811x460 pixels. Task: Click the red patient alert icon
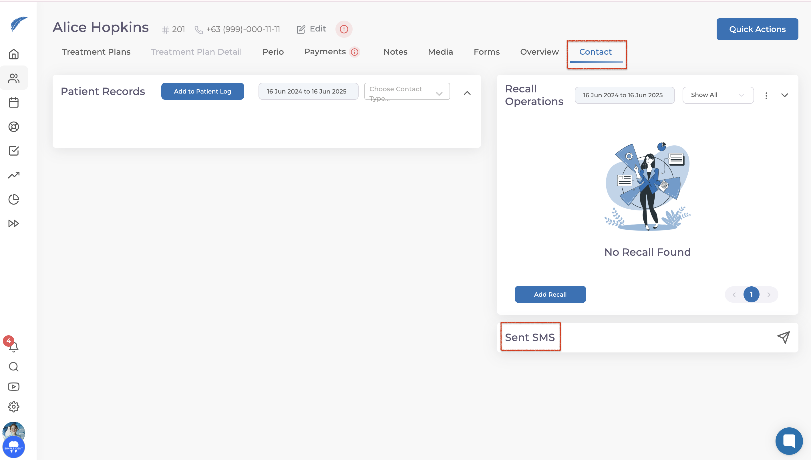tap(344, 29)
